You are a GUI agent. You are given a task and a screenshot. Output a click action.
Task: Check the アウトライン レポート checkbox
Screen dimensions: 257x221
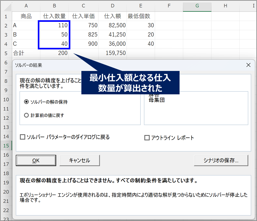click(147, 138)
